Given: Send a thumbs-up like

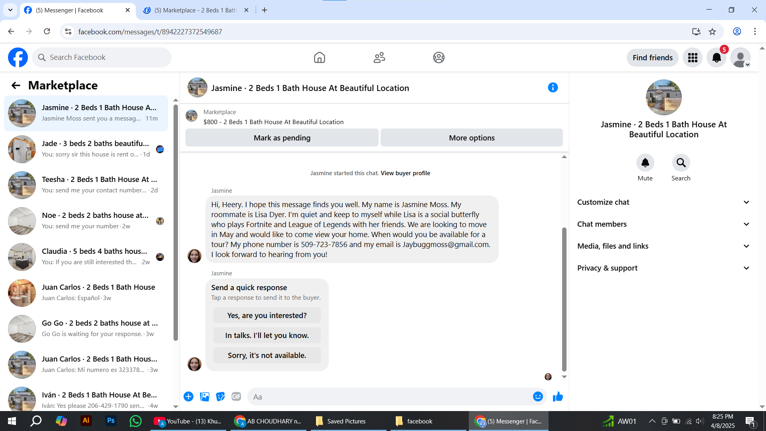Looking at the screenshot, I should coord(558,397).
